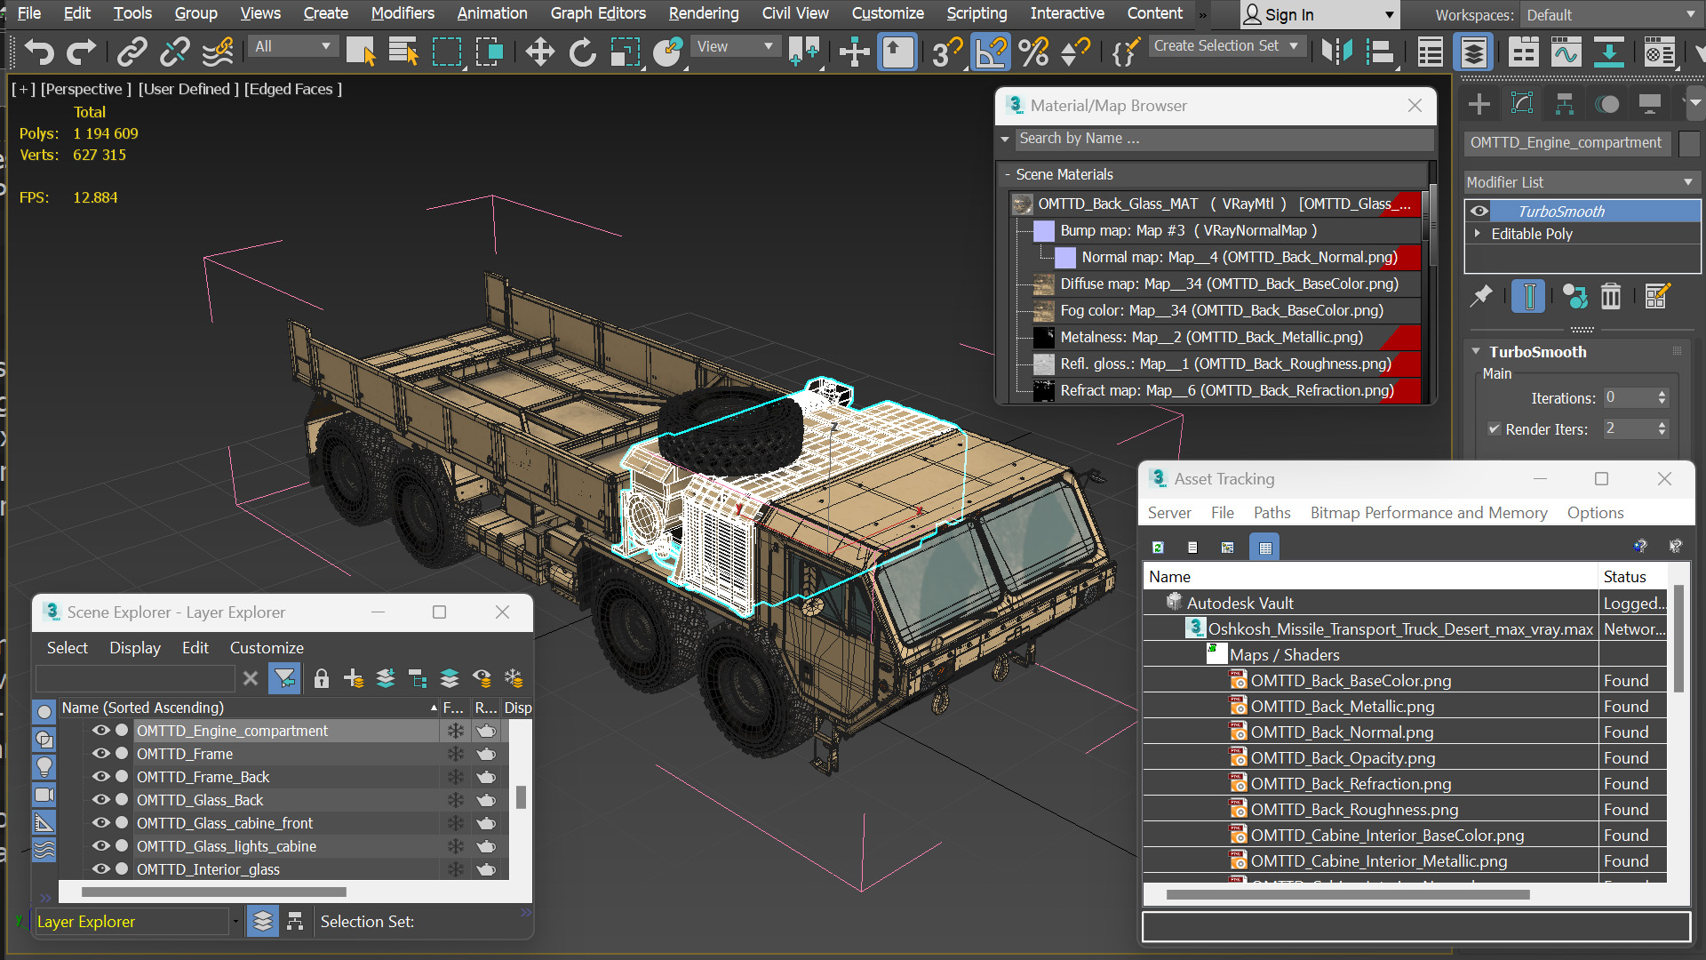The height and width of the screenshot is (960, 1706).
Task: Open the Rendering menu
Action: point(703,13)
